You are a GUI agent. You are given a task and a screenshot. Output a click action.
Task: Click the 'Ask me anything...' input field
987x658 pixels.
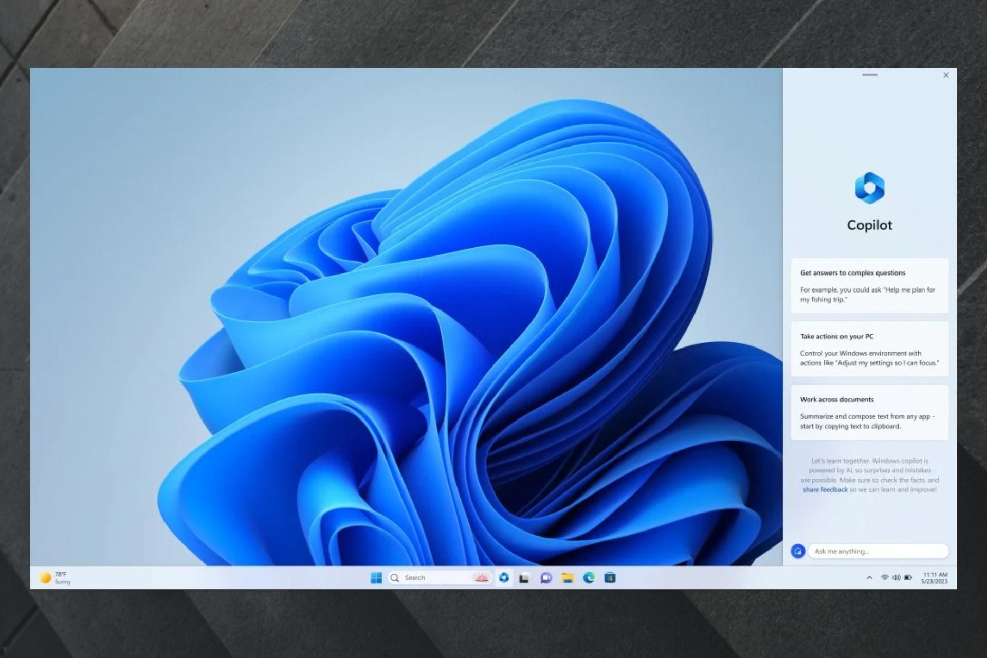click(x=878, y=551)
